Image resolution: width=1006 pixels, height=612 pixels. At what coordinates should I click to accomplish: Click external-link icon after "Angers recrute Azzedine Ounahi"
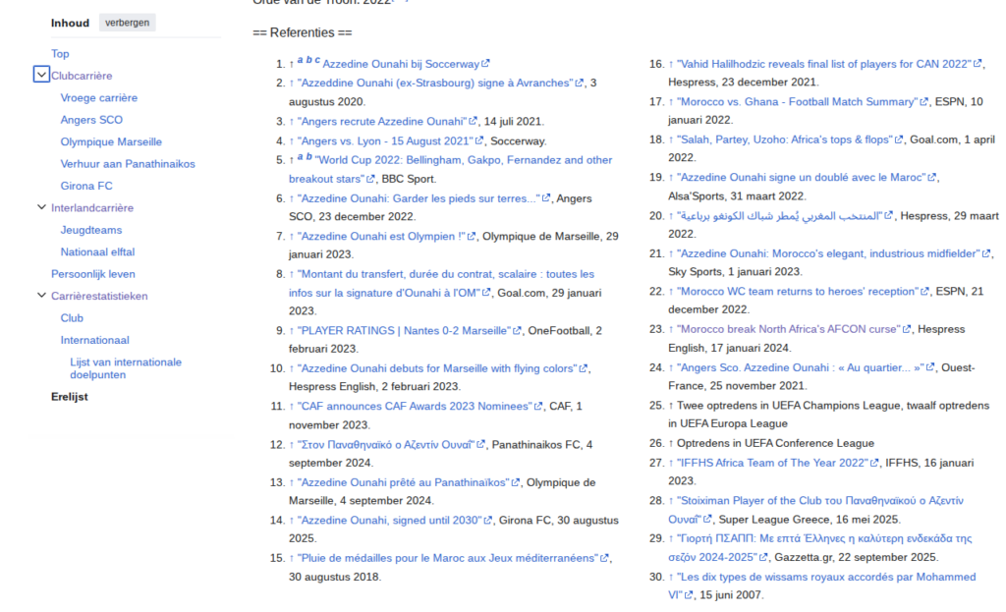click(472, 122)
